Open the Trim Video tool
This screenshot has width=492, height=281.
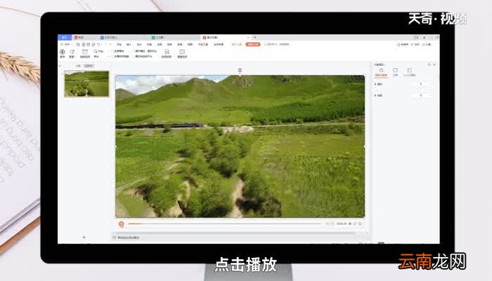[85, 53]
